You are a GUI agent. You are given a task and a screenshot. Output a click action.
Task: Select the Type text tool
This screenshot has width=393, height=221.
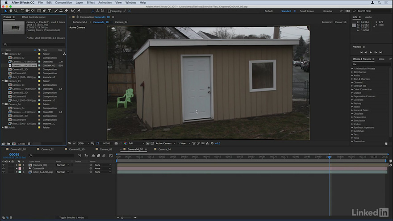pos(50,11)
